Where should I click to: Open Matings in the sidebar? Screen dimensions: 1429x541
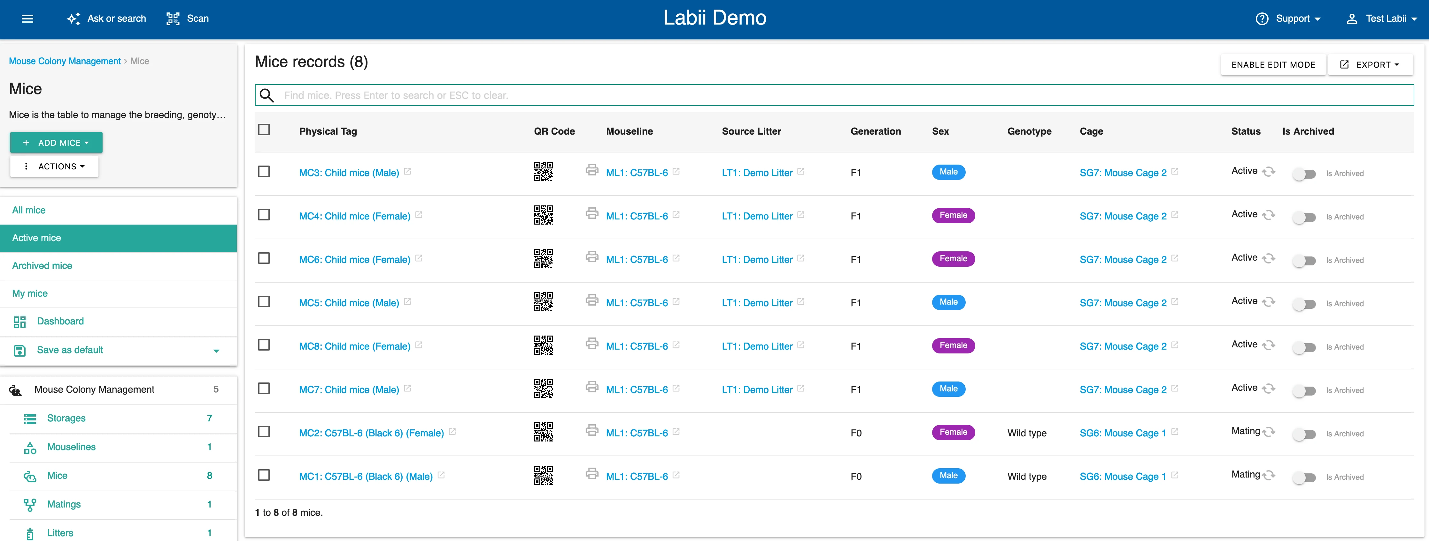[64, 504]
